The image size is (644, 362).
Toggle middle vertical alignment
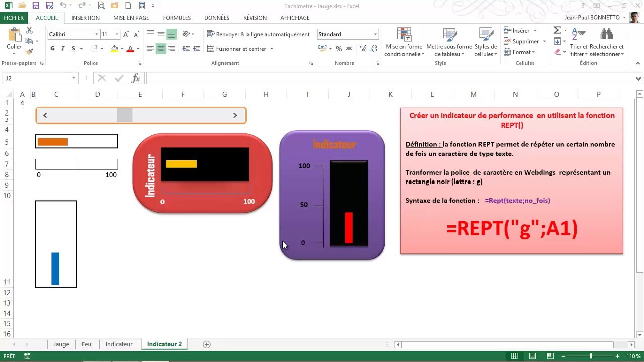click(161, 34)
